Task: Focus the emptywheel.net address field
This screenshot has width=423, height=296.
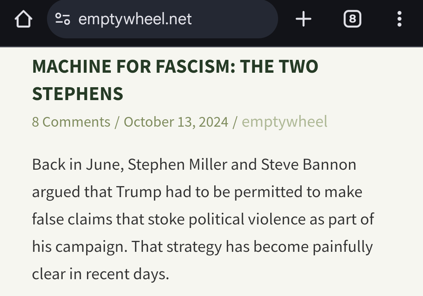Action: [x=163, y=19]
